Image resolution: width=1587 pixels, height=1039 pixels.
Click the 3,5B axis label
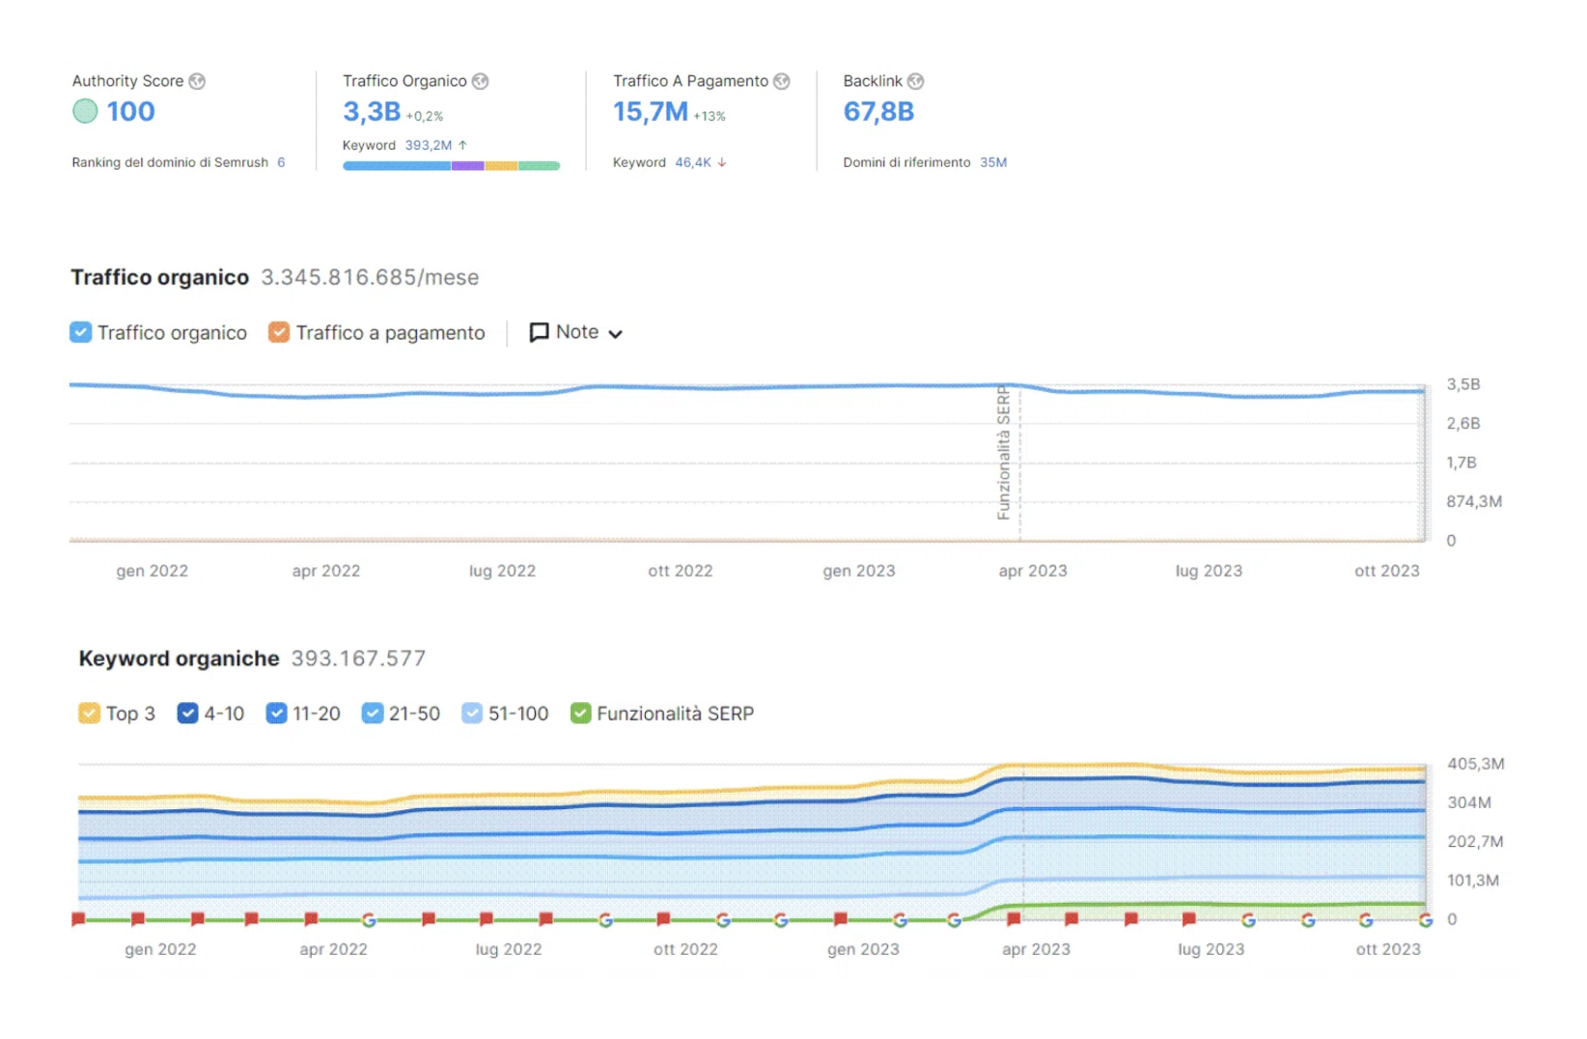coord(1463,384)
